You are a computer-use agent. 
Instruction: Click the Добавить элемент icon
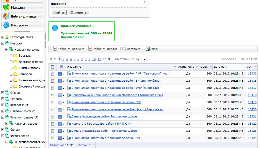click(55, 49)
